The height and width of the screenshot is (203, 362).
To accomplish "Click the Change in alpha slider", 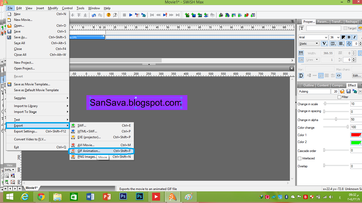I will tap(336, 119).
